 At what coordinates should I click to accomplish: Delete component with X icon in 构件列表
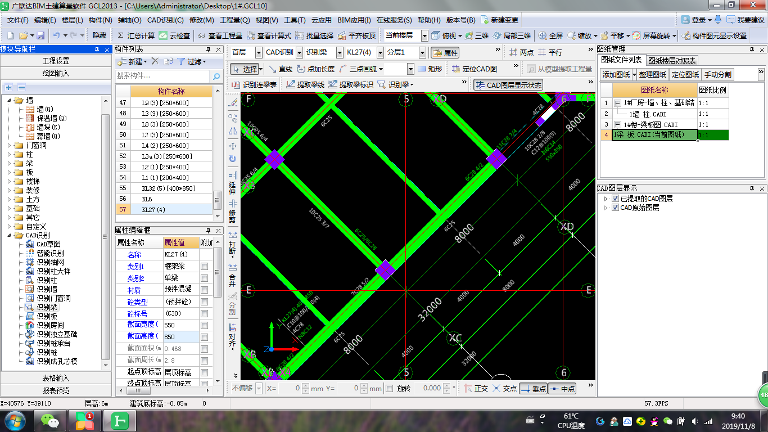tap(155, 61)
